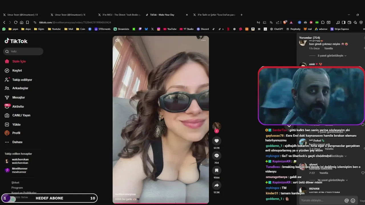The image size is (365, 205).
Task: Insert a mention with the @ icon
Action: (x=346, y=200)
